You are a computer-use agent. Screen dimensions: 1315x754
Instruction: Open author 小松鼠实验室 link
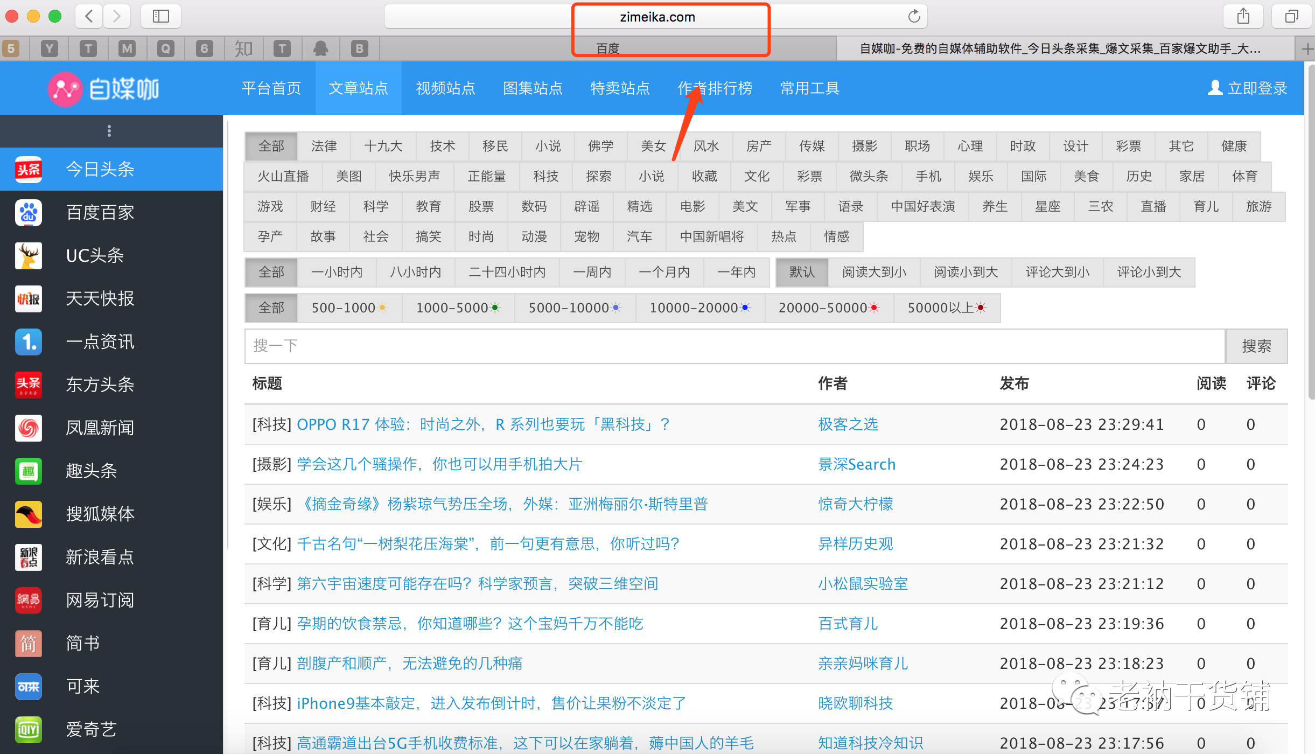pyautogui.click(x=863, y=584)
